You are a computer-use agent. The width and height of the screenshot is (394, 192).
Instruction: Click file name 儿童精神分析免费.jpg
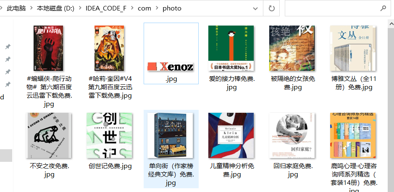click(x=232, y=170)
